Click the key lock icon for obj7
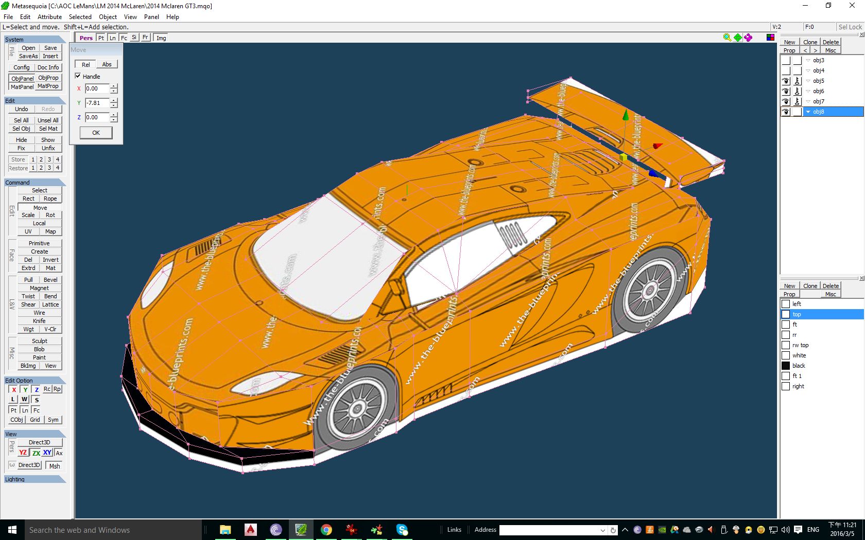Image resolution: width=865 pixels, height=540 pixels. [797, 101]
